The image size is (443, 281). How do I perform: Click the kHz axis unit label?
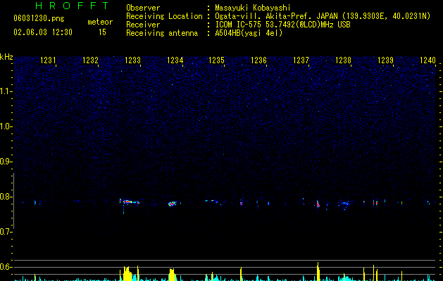point(6,57)
